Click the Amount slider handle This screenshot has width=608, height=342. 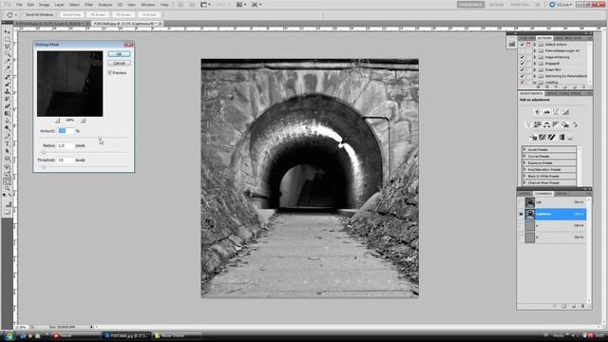click(99, 138)
